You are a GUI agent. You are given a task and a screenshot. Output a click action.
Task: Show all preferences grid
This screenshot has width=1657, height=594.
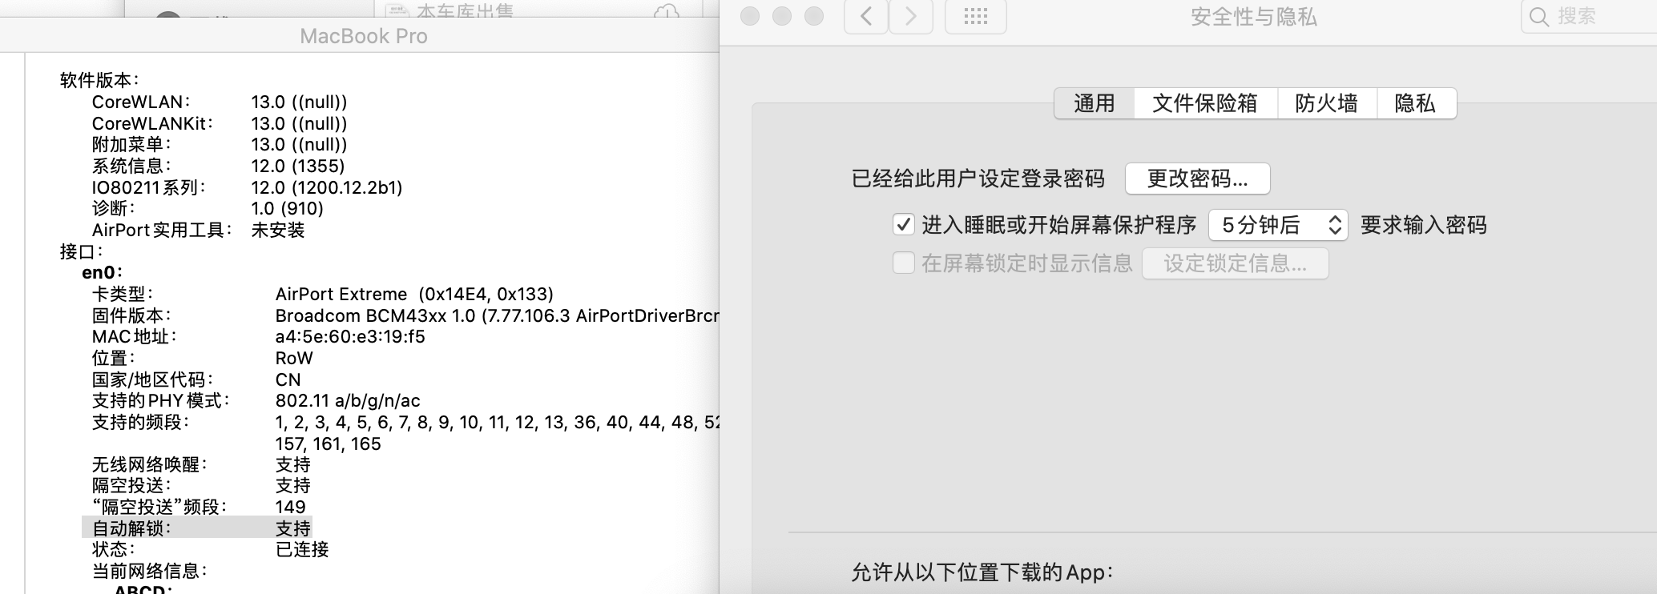pos(975,17)
